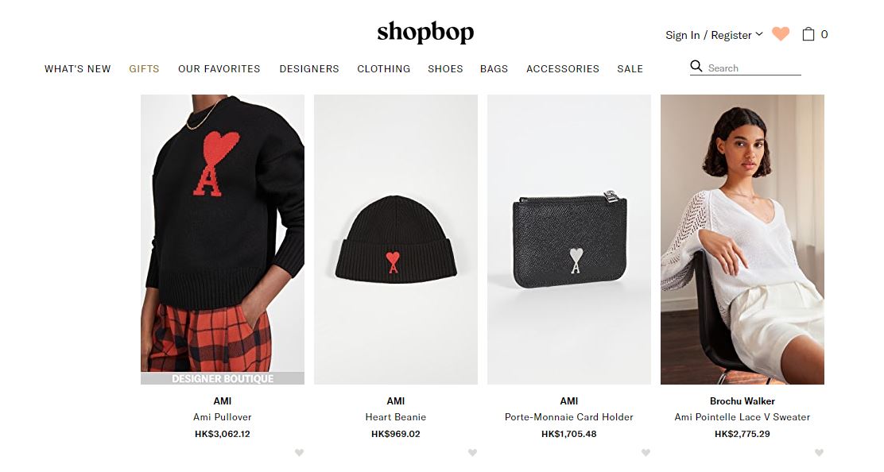
Task: Open the Designers menu
Action: click(x=309, y=68)
